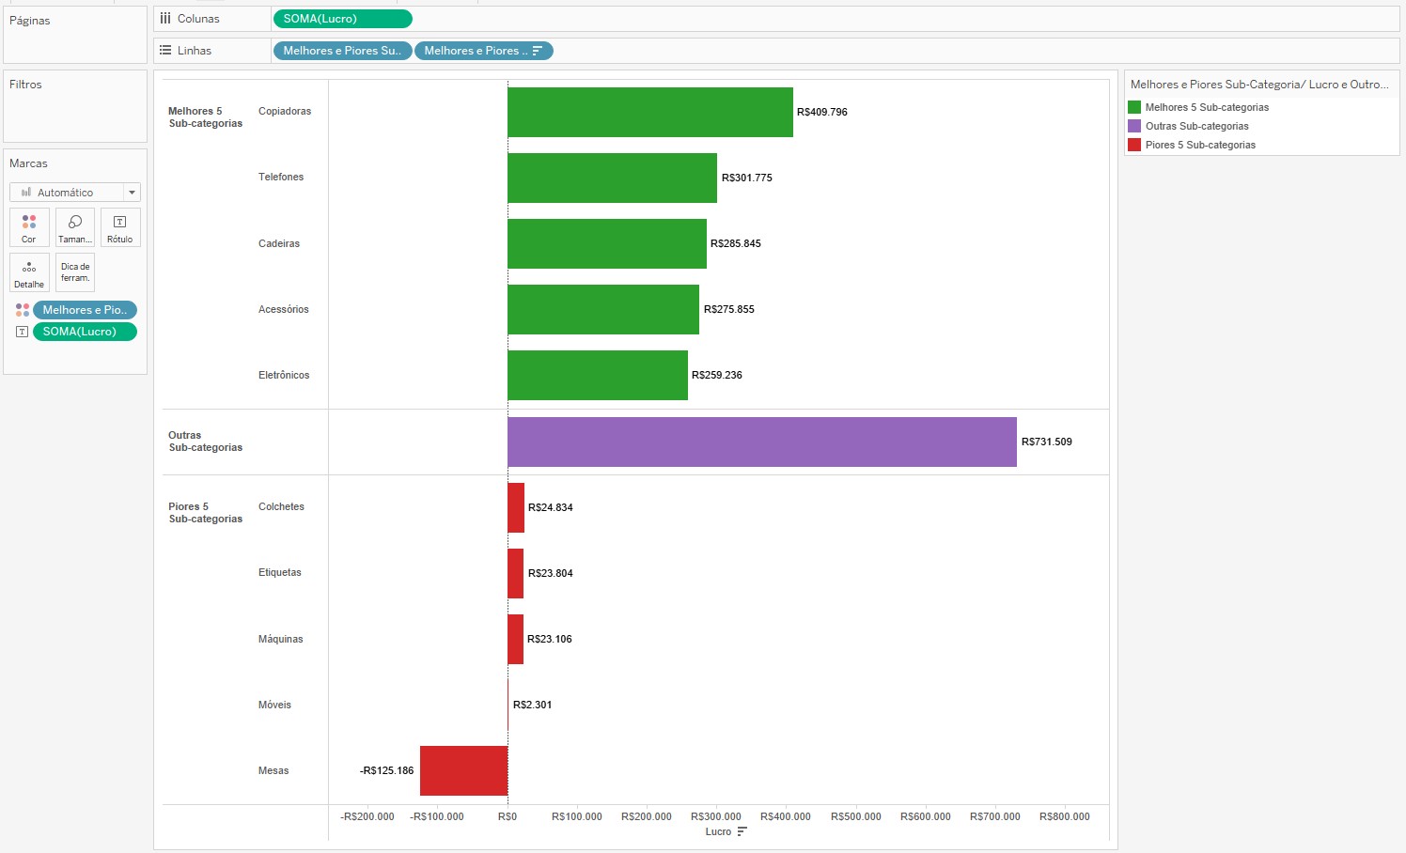Click the Linhas shelf icon

[165, 51]
